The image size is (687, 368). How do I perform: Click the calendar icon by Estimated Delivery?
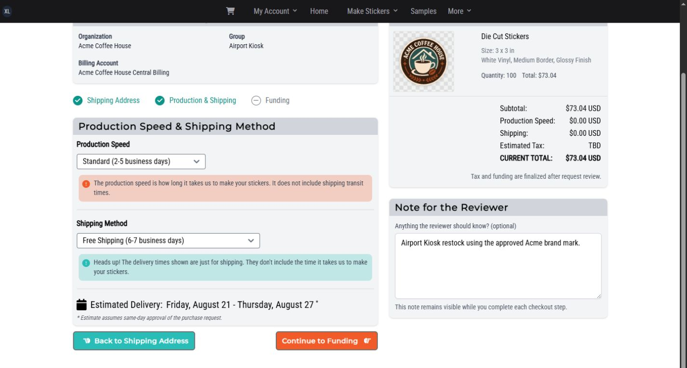81,304
